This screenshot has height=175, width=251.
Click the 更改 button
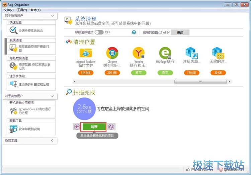180,32
